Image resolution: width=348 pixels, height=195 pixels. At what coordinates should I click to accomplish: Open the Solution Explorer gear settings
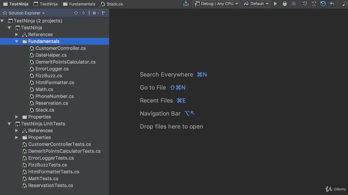(95, 13)
